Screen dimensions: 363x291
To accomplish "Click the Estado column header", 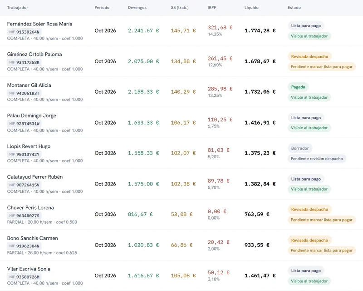I will 294,8.
